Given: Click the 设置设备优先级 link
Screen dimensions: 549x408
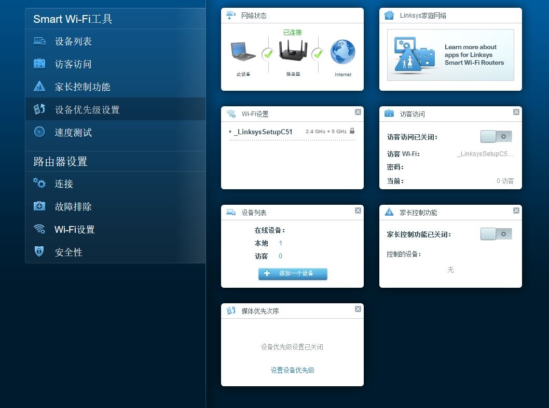Looking at the screenshot, I should point(292,370).
